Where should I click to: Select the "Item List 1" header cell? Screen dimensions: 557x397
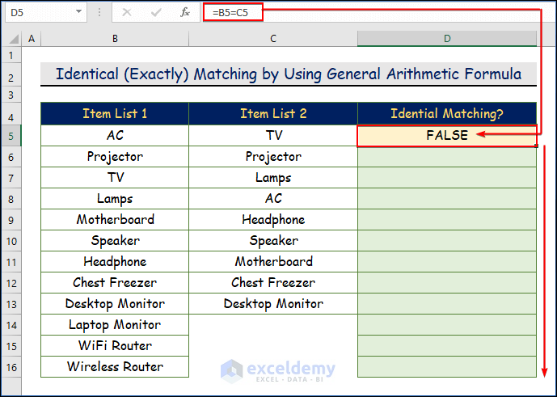[115, 114]
